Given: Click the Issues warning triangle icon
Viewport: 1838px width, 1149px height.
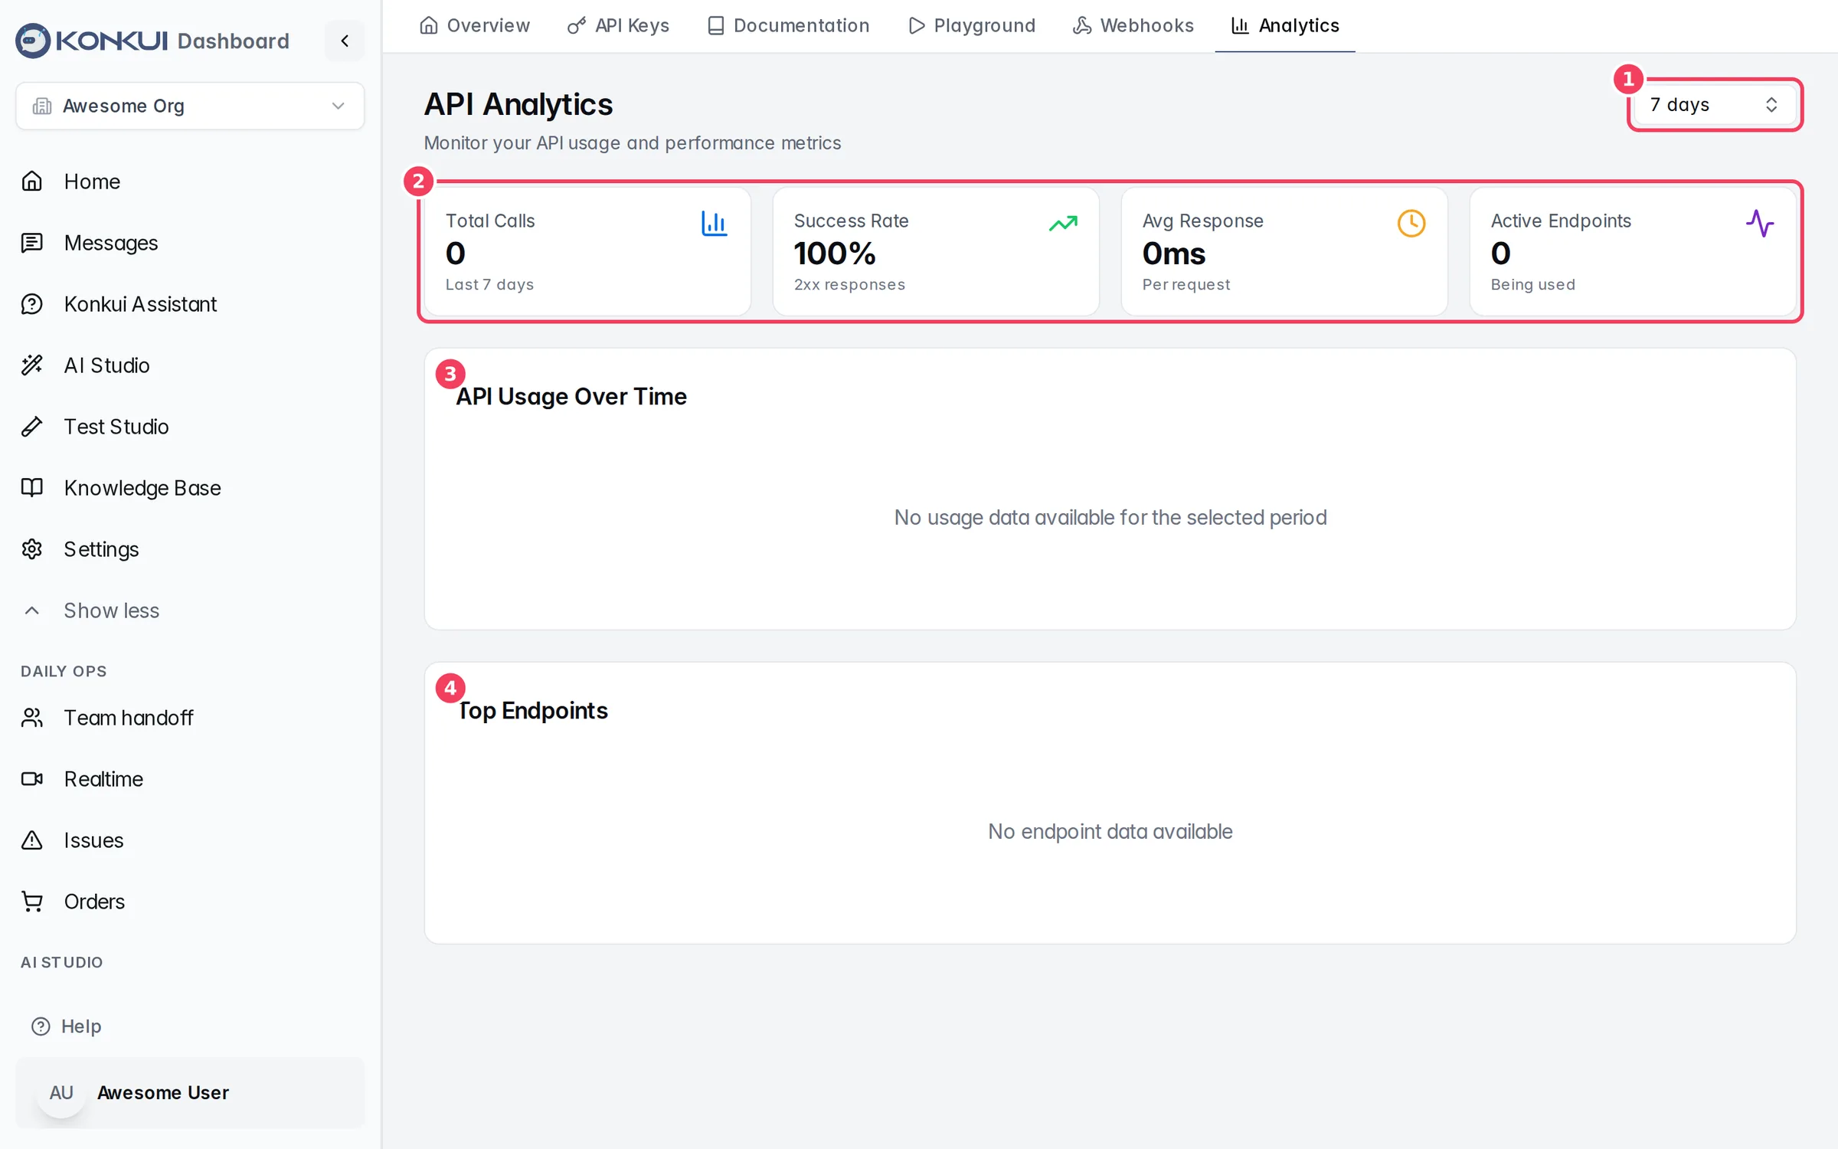Looking at the screenshot, I should (x=32, y=840).
